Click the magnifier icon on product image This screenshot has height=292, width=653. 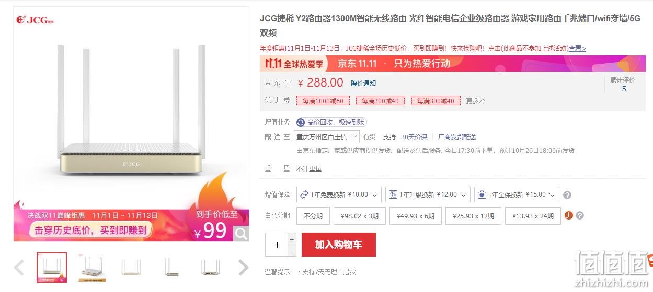coord(241,234)
